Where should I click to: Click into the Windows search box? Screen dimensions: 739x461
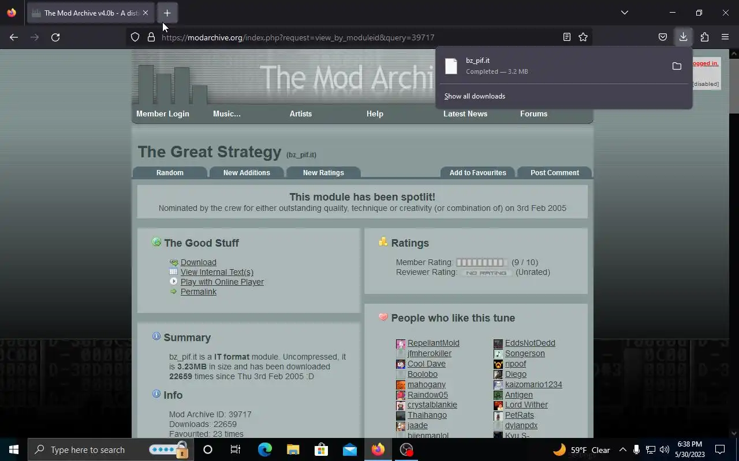pyautogui.click(x=111, y=449)
